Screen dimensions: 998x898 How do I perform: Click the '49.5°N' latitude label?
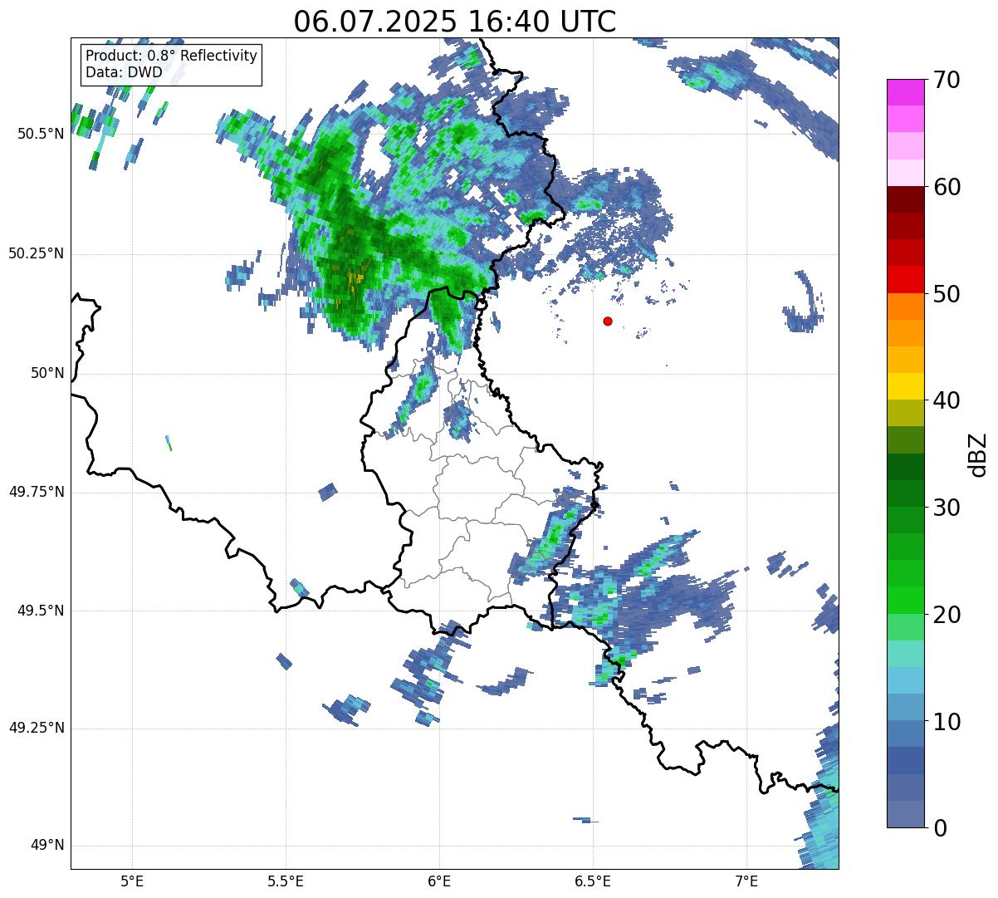pos(40,611)
